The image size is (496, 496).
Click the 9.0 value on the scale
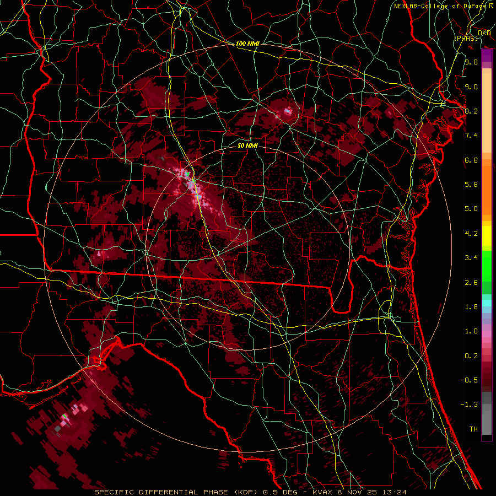coord(471,87)
